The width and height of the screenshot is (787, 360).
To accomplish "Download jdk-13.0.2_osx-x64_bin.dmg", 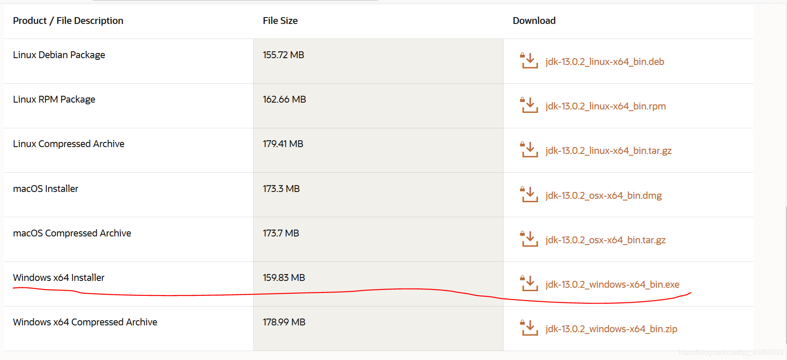I will click(x=603, y=195).
